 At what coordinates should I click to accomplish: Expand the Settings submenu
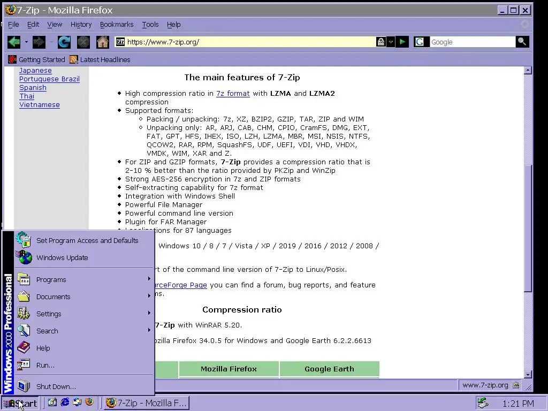(84, 314)
